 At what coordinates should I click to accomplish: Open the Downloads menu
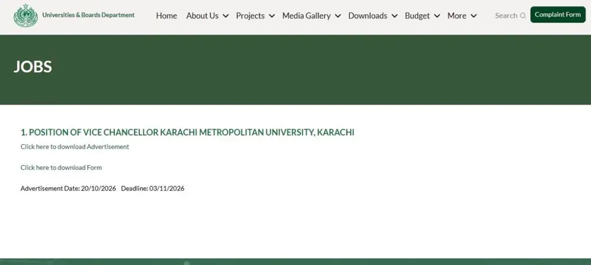tap(368, 15)
